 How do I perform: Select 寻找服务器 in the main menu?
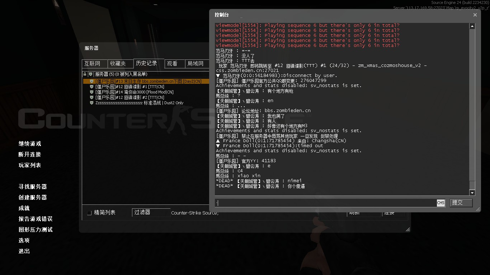click(x=33, y=187)
